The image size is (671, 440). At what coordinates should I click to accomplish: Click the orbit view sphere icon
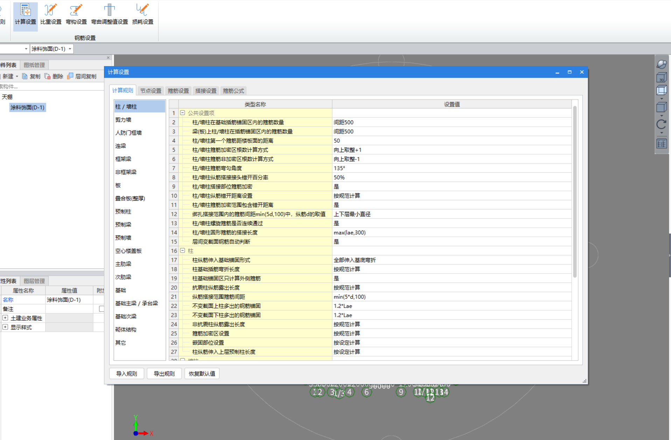662,64
